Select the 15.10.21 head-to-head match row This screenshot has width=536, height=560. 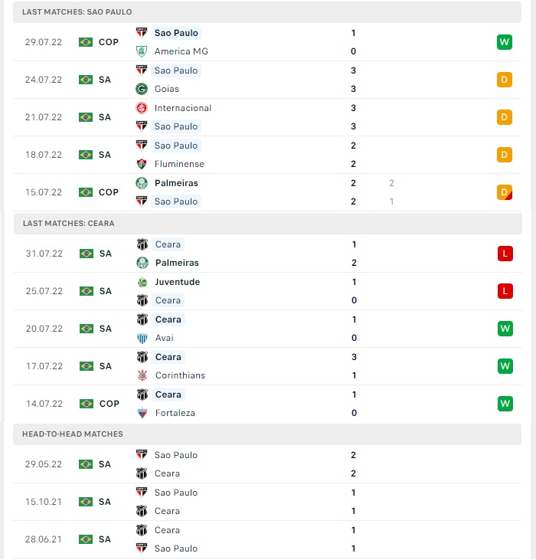[267, 502]
